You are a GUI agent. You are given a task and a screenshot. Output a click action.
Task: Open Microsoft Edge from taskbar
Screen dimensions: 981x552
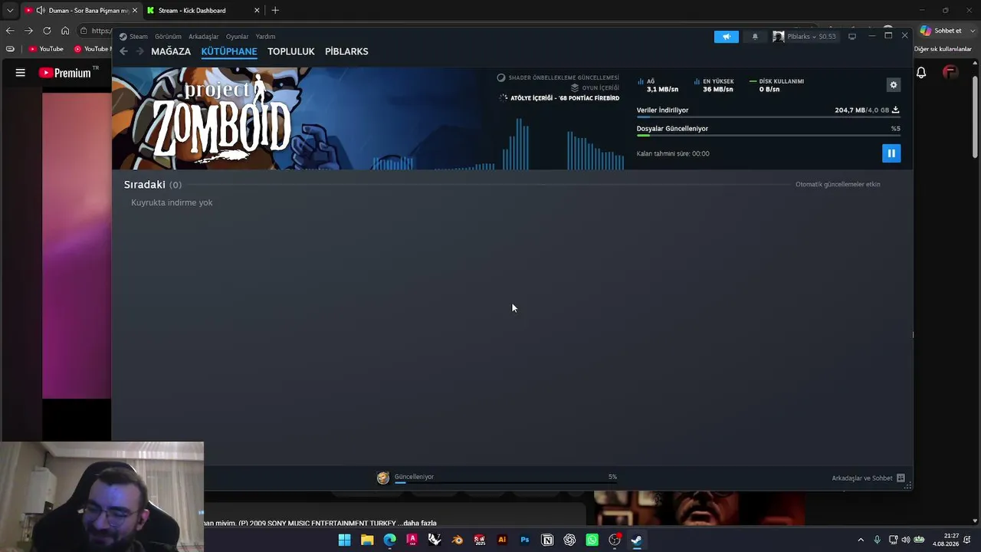pyautogui.click(x=390, y=540)
